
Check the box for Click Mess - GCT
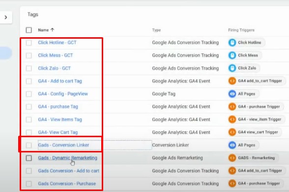tap(29, 55)
